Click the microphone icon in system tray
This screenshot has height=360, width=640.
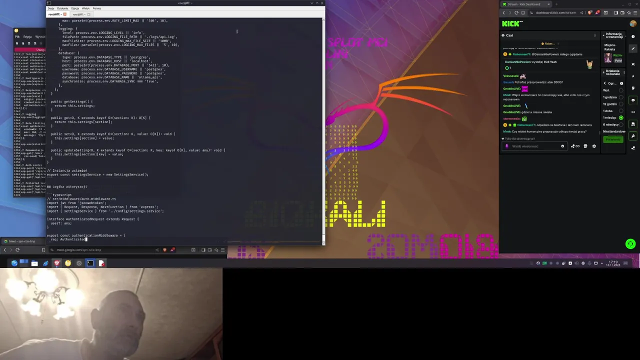(x=589, y=263)
